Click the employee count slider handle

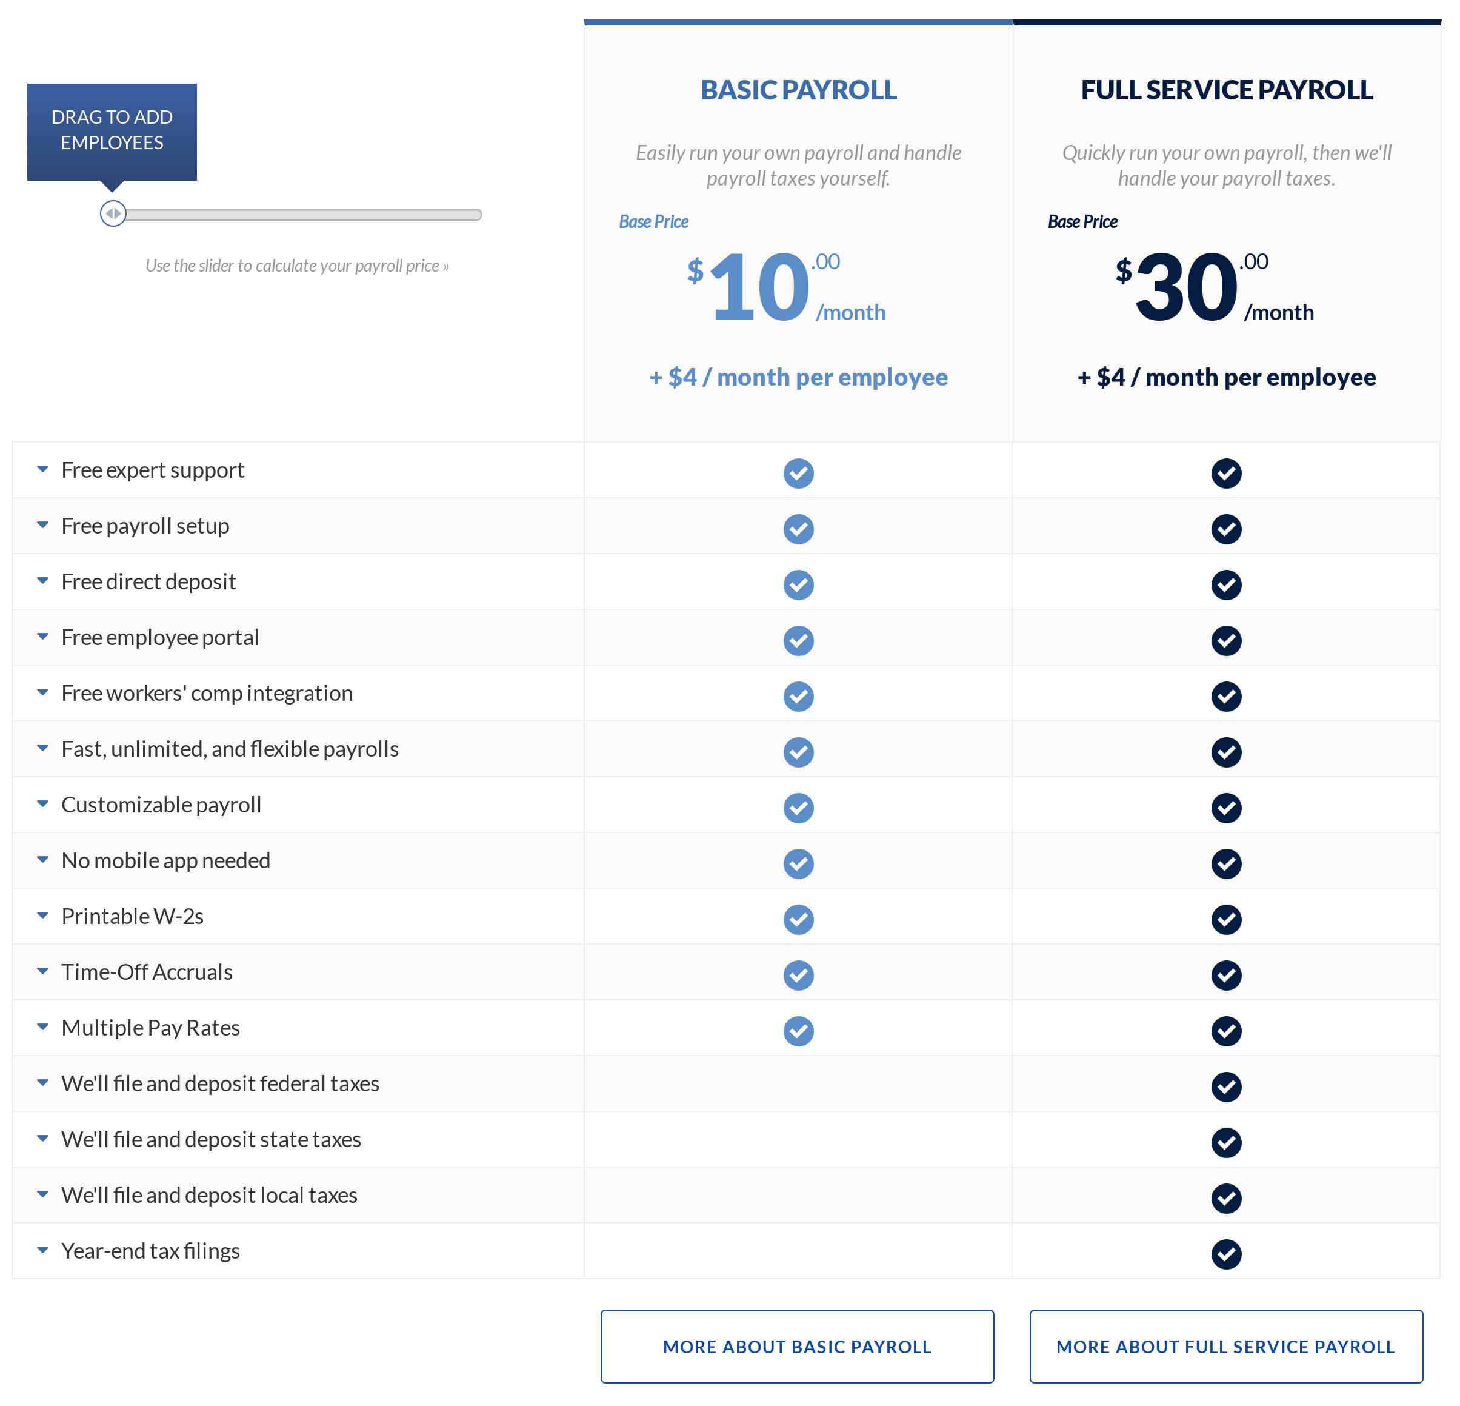[113, 214]
